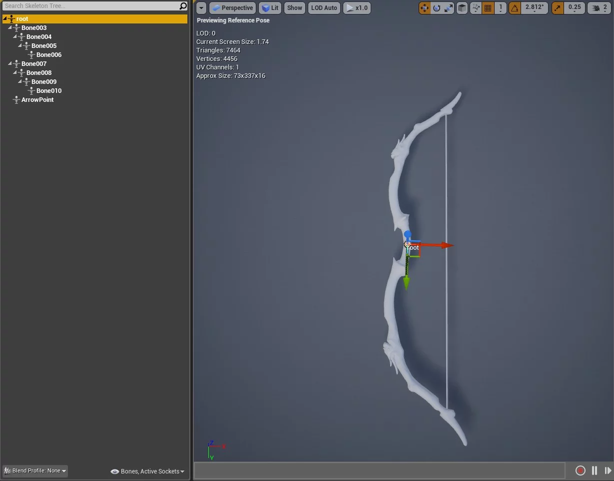
Task: Open the Lit view mode menu
Action: 270,8
